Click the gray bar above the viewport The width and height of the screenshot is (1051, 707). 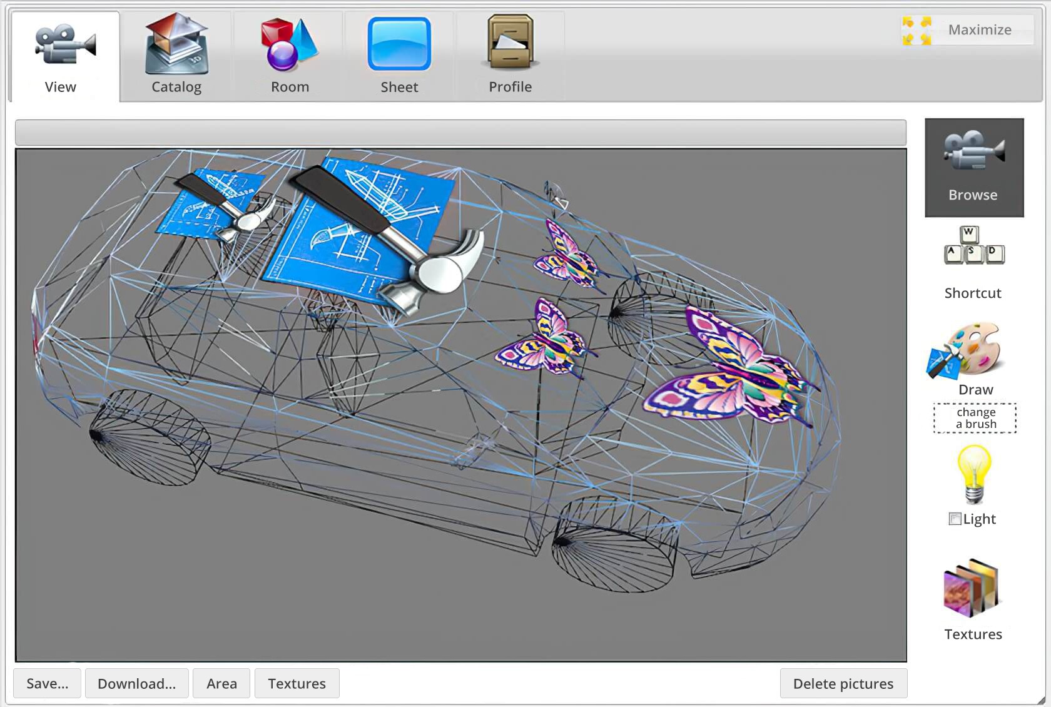point(460,132)
